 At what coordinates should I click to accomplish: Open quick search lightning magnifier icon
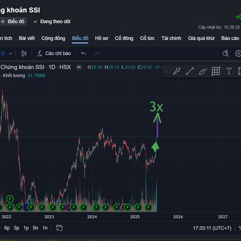(x=226, y=53)
